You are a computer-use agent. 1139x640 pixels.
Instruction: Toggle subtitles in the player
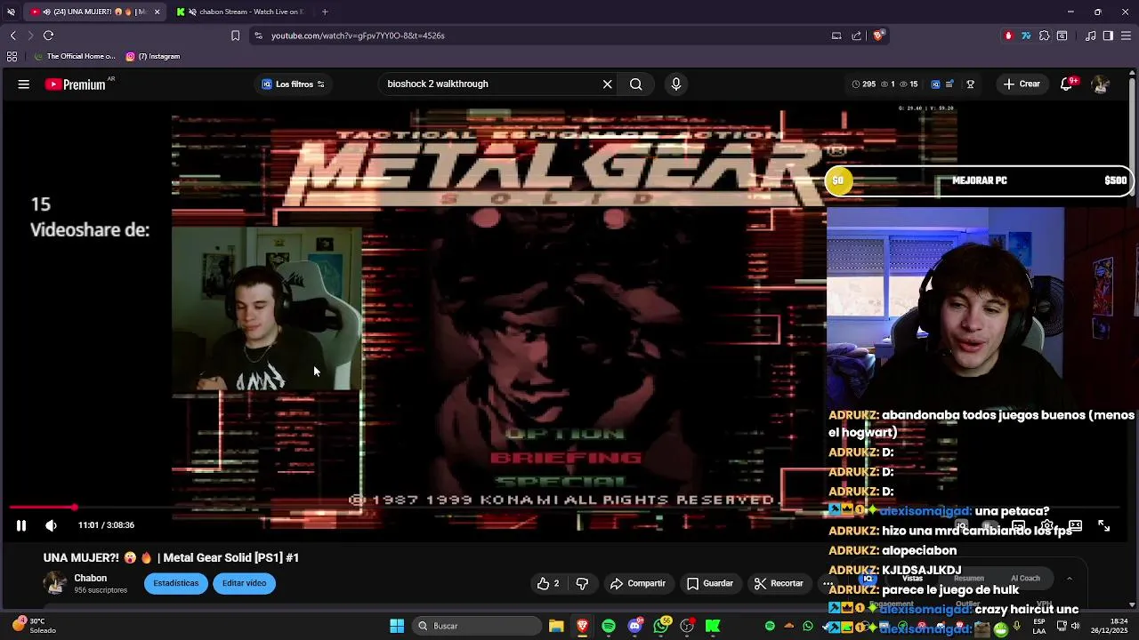point(1019,526)
